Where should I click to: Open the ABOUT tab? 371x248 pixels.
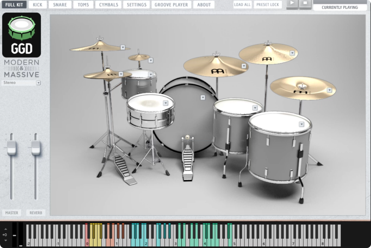pos(204,5)
